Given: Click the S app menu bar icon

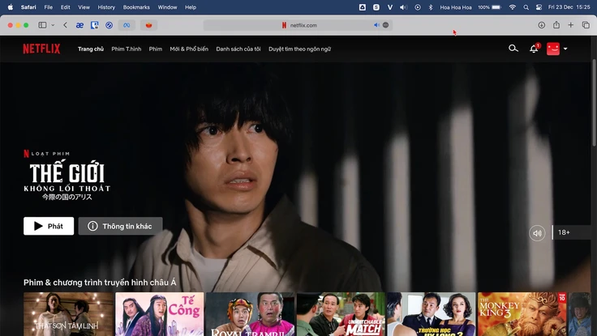Looking at the screenshot, I should (x=376, y=6).
